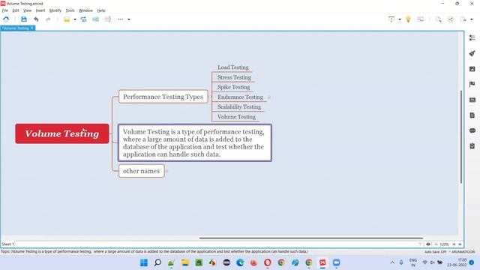Viewport: 480px width, 270px height.
Task: Open Windows taskbar Search
Action: pyautogui.click(x=157, y=262)
